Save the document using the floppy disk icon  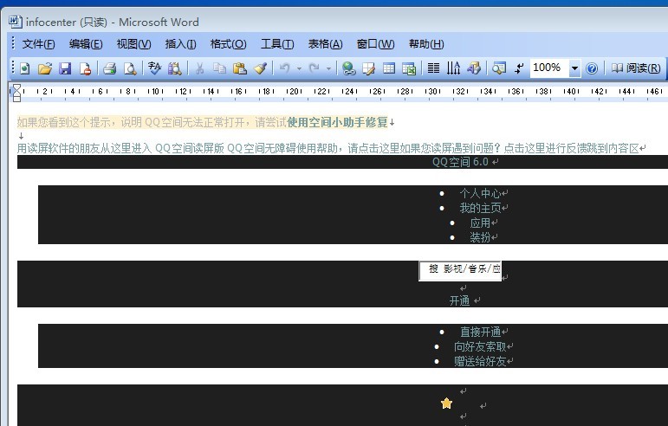(x=65, y=68)
